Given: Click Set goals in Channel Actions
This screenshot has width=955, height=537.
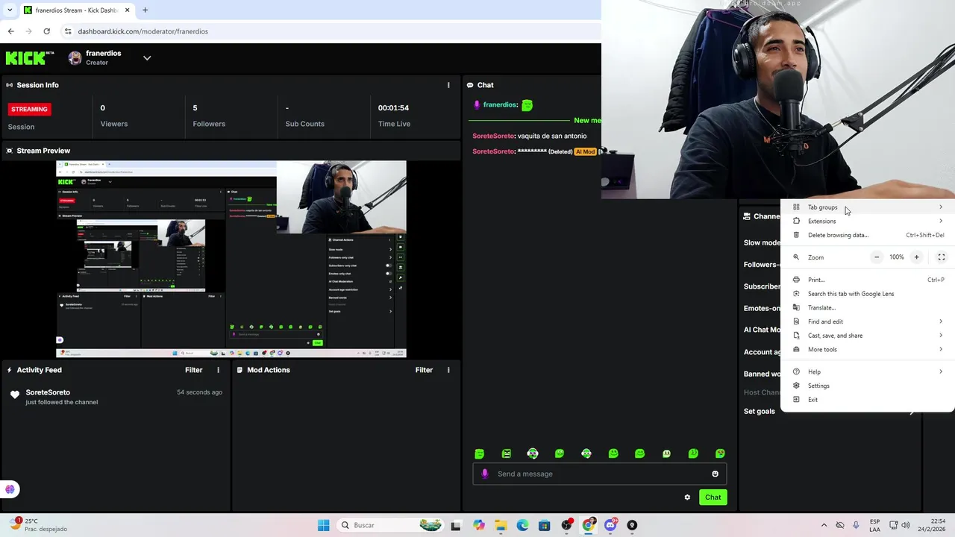Looking at the screenshot, I should click(760, 411).
